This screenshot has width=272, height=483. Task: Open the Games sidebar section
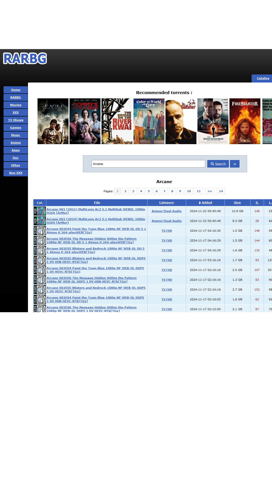coord(16,128)
